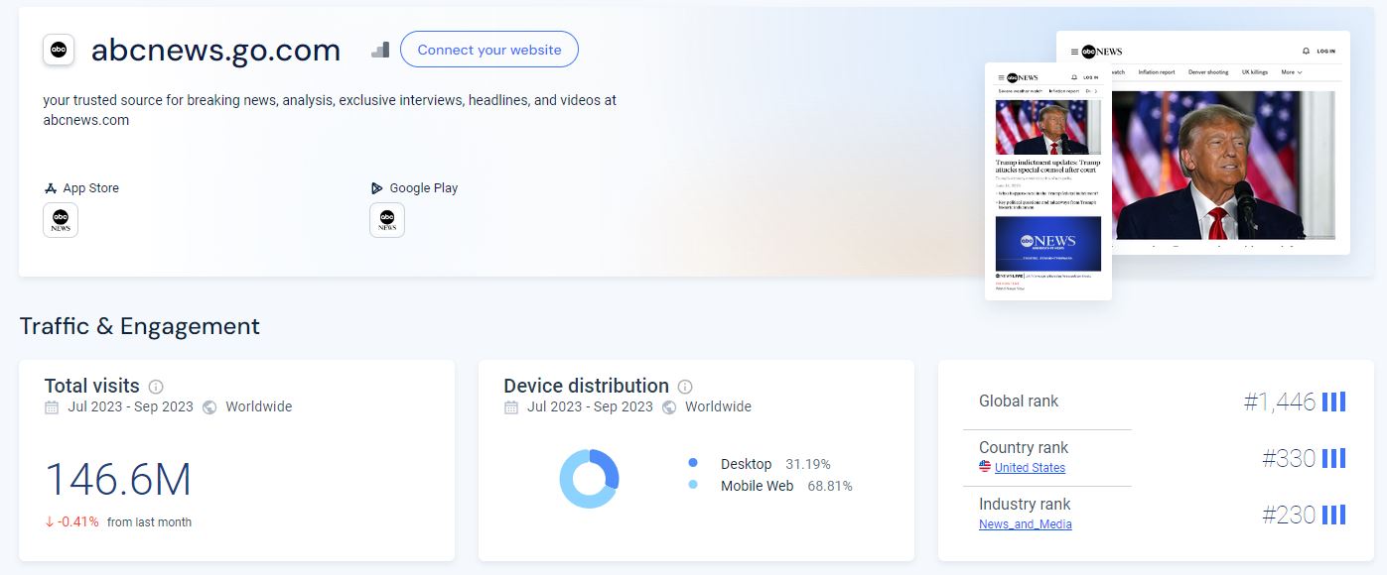The height and width of the screenshot is (575, 1387).
Task: Click the Industry rank label
Action: click(x=1024, y=505)
